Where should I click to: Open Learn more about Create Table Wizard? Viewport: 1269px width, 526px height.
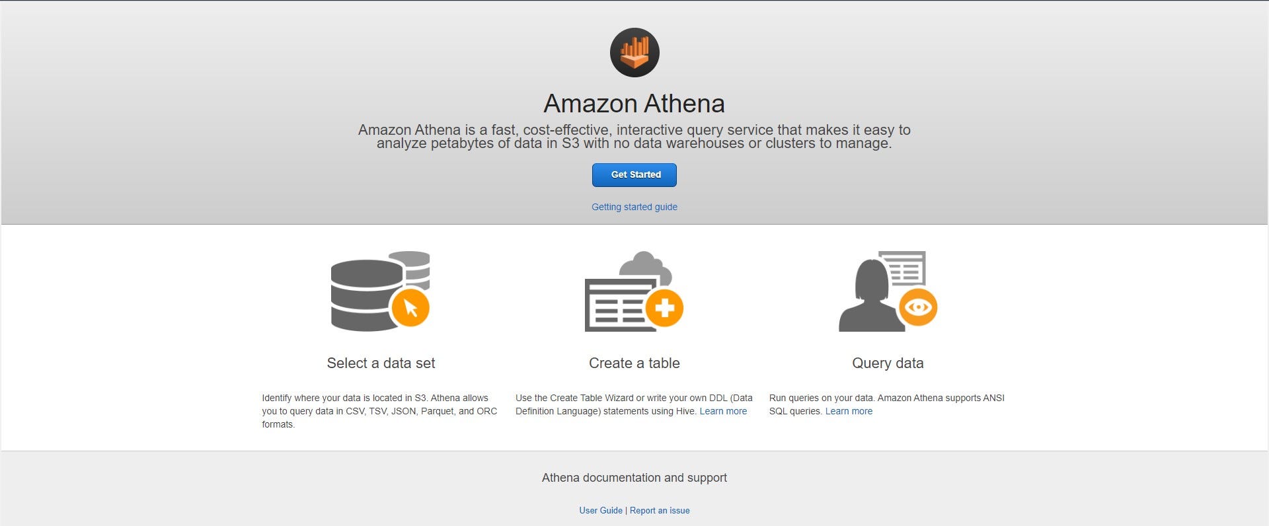723,410
